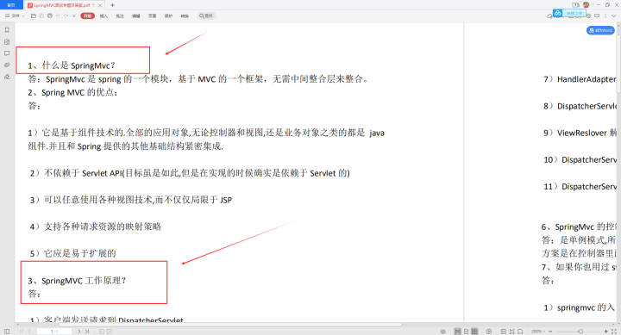Click the redo arrow icon
Image resolution: width=621 pixels, height=335 pixels.
pyautogui.click(x=66, y=16)
